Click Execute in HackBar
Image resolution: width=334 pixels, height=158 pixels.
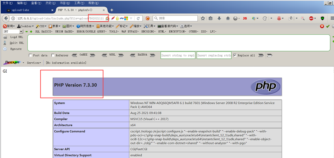click(x=16, y=49)
